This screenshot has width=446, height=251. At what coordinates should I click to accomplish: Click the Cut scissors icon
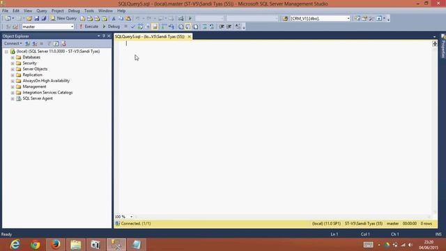[114, 18]
